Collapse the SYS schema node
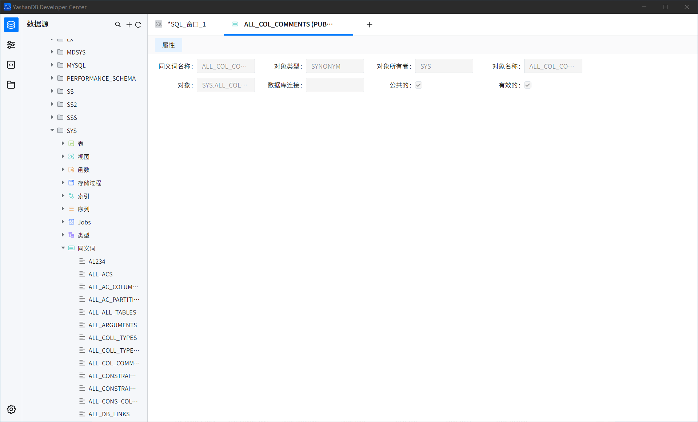 tap(52, 130)
